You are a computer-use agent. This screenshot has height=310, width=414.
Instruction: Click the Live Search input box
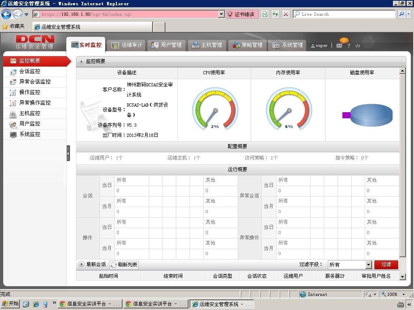[344, 14]
